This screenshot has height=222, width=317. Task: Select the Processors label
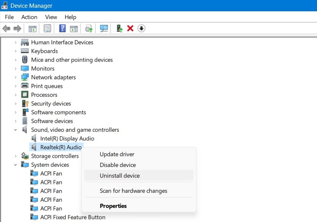(x=44, y=95)
